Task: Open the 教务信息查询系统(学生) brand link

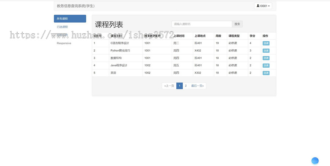Action: (x=76, y=6)
